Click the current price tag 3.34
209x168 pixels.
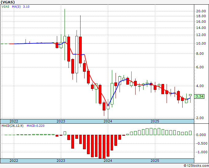(199, 96)
